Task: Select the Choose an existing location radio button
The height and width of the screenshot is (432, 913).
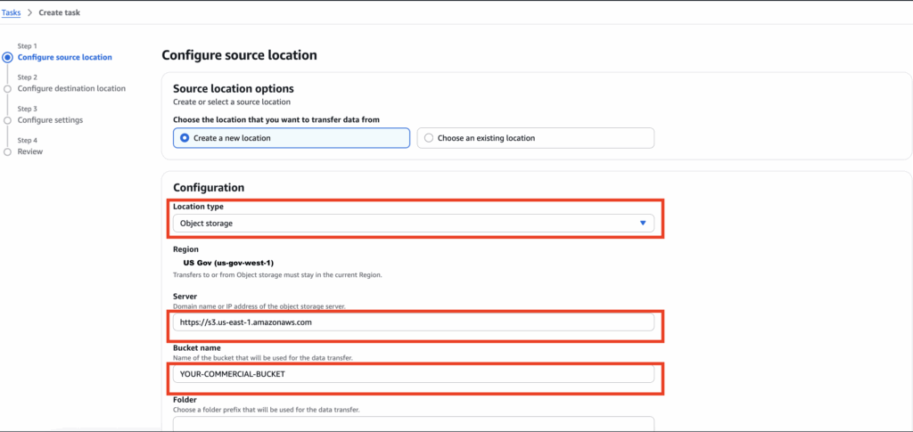Action: click(430, 138)
